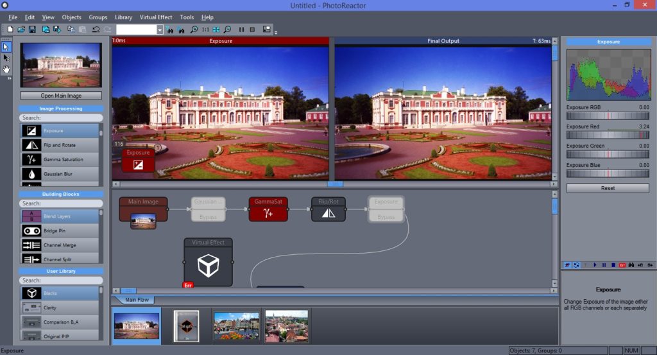The height and width of the screenshot is (355, 657).
Task: Click the pause icon in top toolbar
Action: 241,30
